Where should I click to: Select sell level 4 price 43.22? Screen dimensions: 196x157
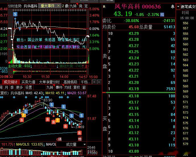click(x=134, y=70)
